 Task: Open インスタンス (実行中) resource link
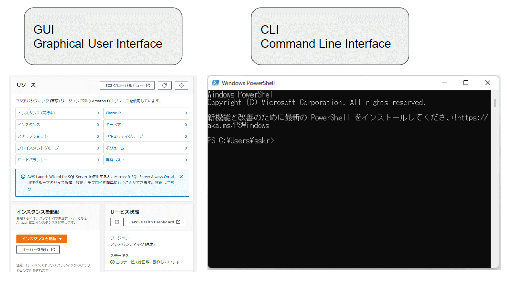pyautogui.click(x=36, y=113)
